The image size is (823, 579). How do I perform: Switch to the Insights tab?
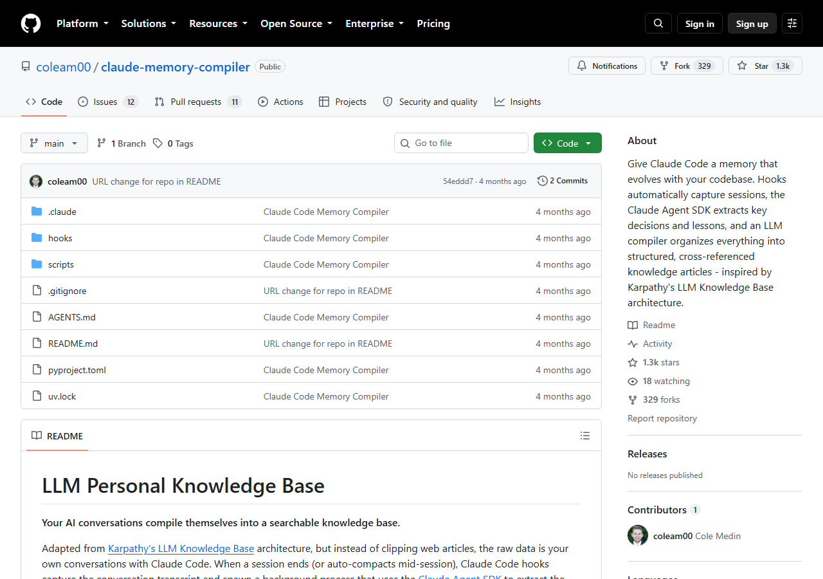[x=518, y=102]
